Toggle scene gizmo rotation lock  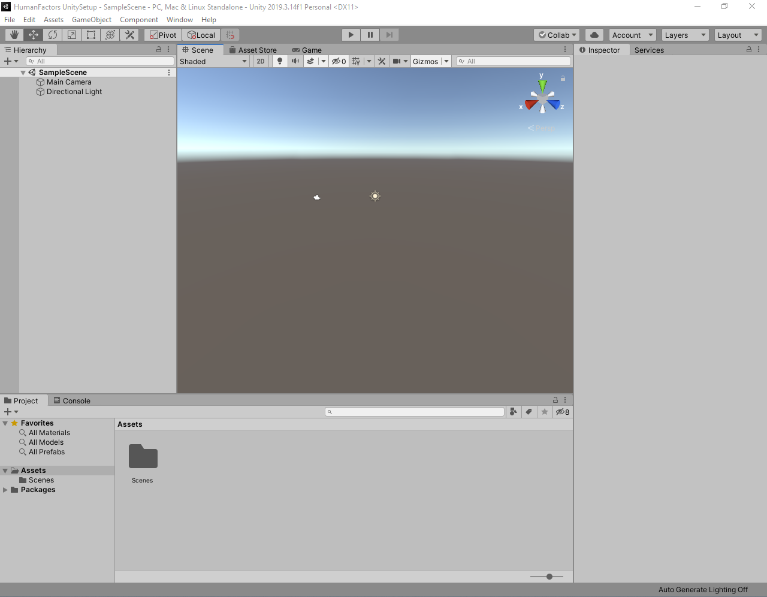point(563,79)
